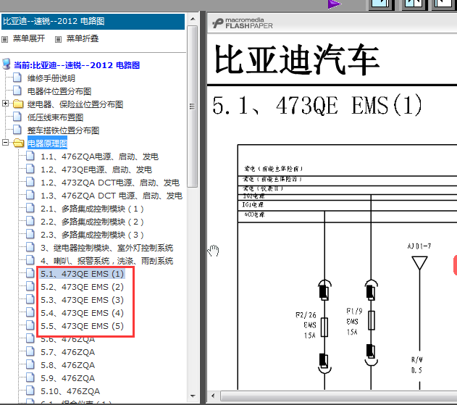Select the highlighted 电器原理图 folder label
Screen dimensions: 457x405
(x=47, y=143)
